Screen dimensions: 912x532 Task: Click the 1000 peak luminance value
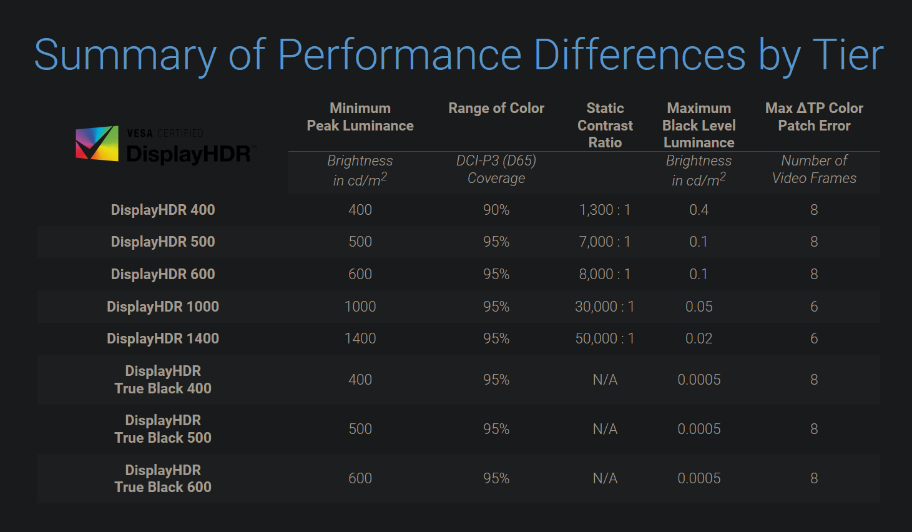click(x=360, y=307)
